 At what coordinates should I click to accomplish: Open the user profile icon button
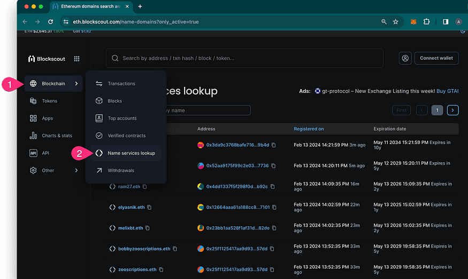pos(405,58)
